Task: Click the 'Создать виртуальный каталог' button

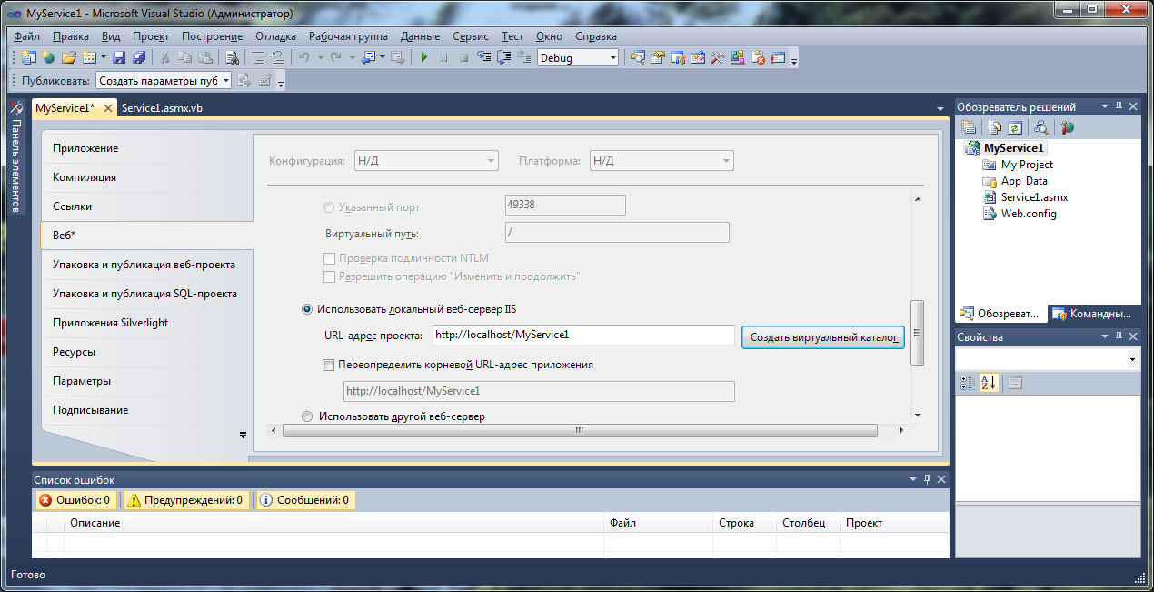Action: tap(823, 337)
